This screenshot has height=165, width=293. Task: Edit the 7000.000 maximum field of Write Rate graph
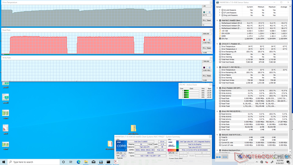pyautogui.click(x=207, y=61)
